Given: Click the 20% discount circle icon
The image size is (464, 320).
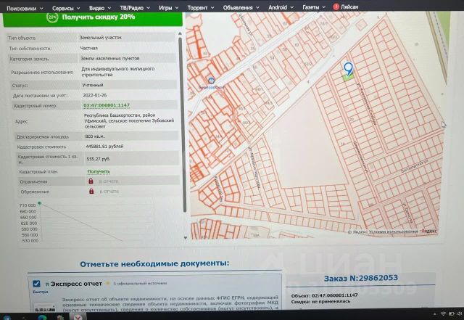Looking at the screenshot, I should click(x=52, y=17).
